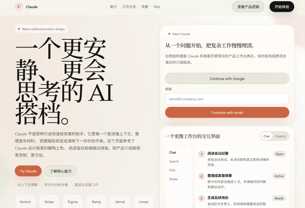
Task: Click the 写作与分析并重 feature text
Action: point(56,185)
